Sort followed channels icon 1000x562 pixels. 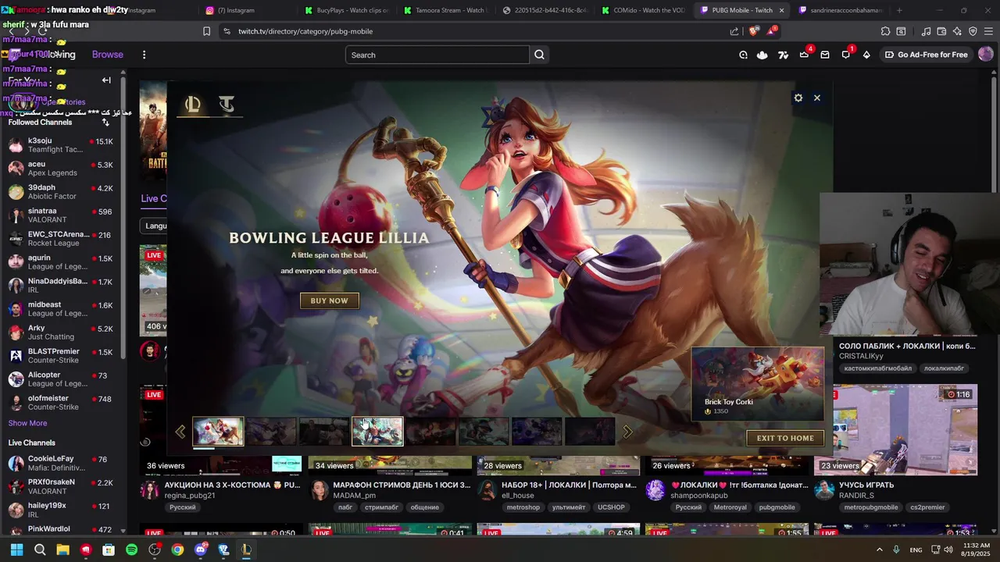[105, 123]
